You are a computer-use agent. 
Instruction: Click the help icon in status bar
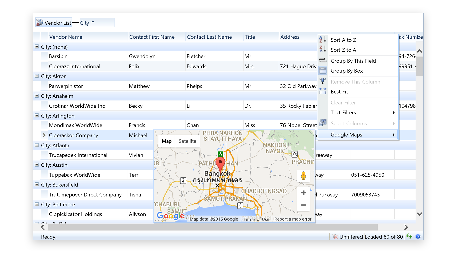418,236
